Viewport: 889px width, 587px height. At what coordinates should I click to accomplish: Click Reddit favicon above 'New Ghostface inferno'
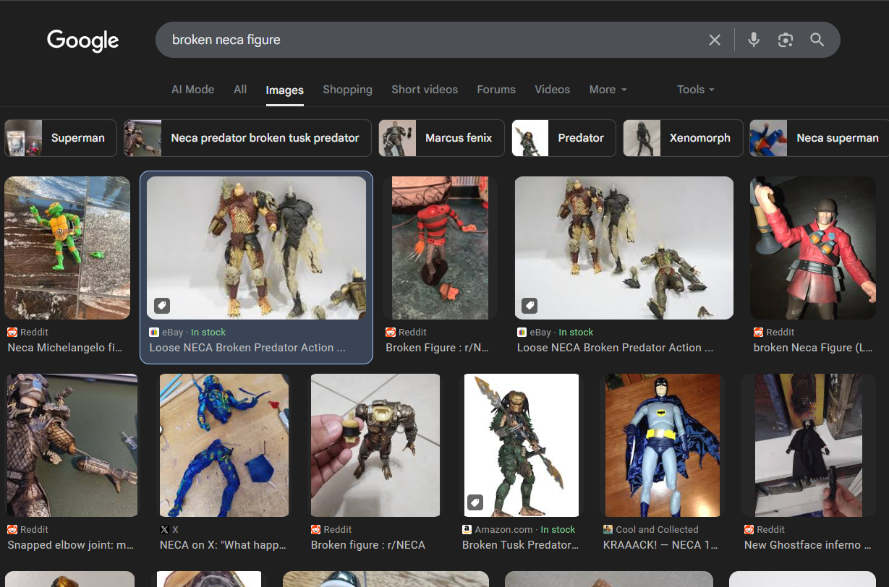749,530
